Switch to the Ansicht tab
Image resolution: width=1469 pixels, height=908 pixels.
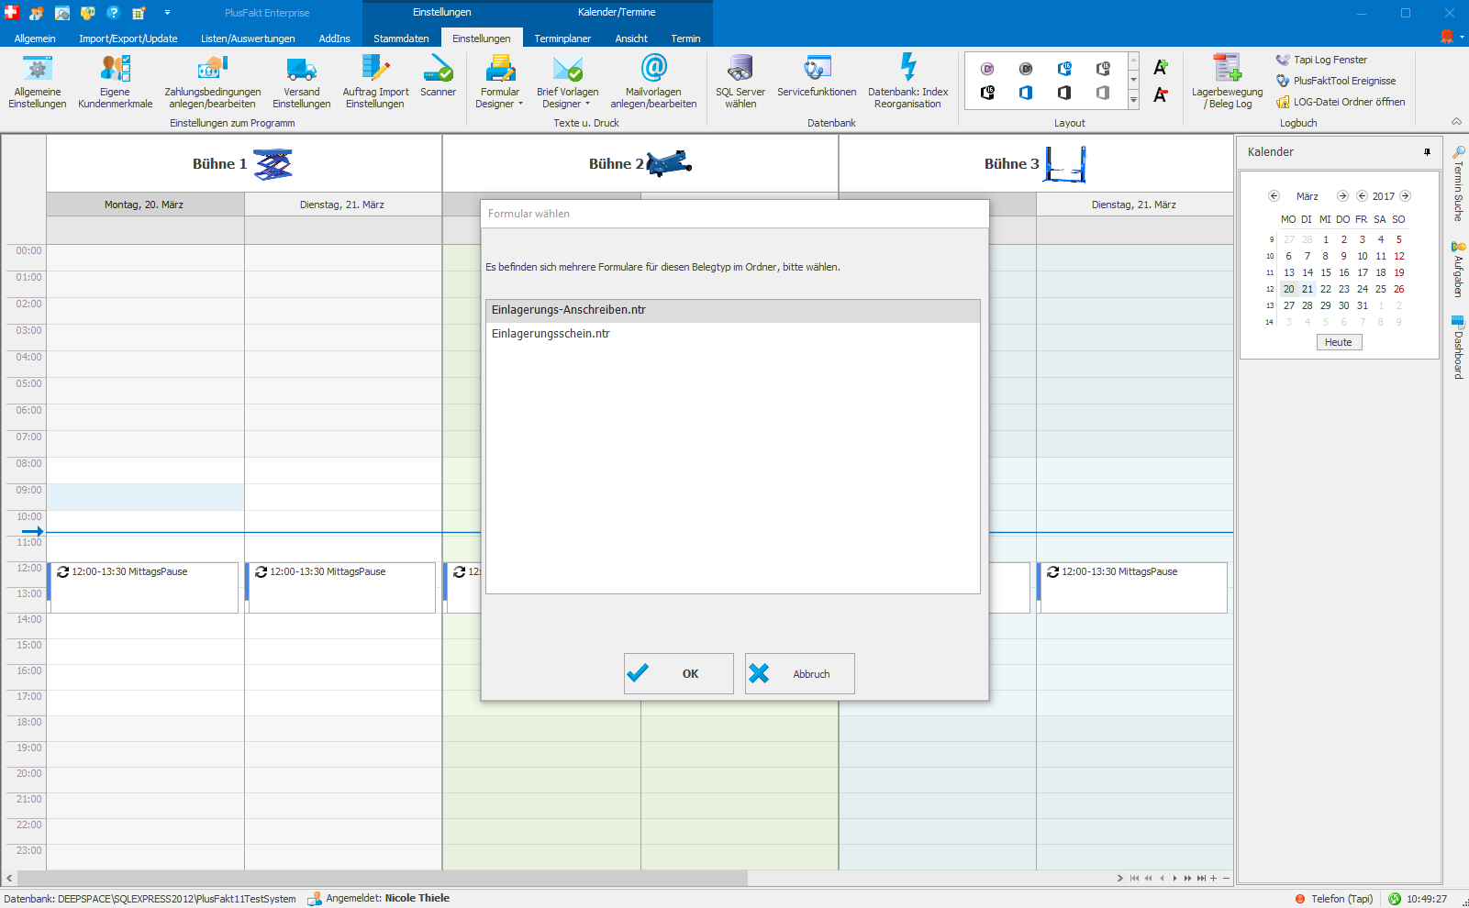pos(631,39)
